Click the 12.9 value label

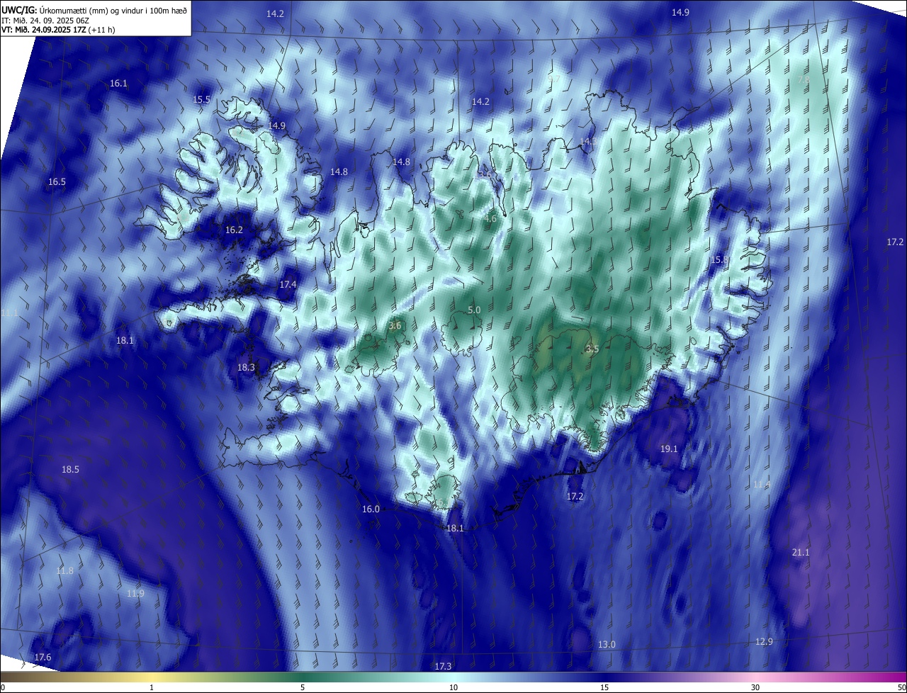[x=764, y=642]
